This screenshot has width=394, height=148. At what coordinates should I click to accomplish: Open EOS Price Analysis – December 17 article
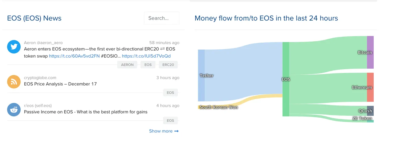coord(60,84)
